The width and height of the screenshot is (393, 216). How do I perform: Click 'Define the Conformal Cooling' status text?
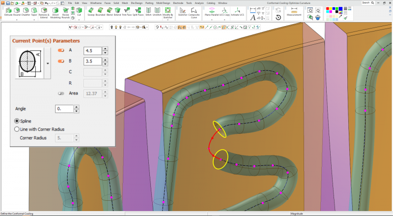point(17,214)
